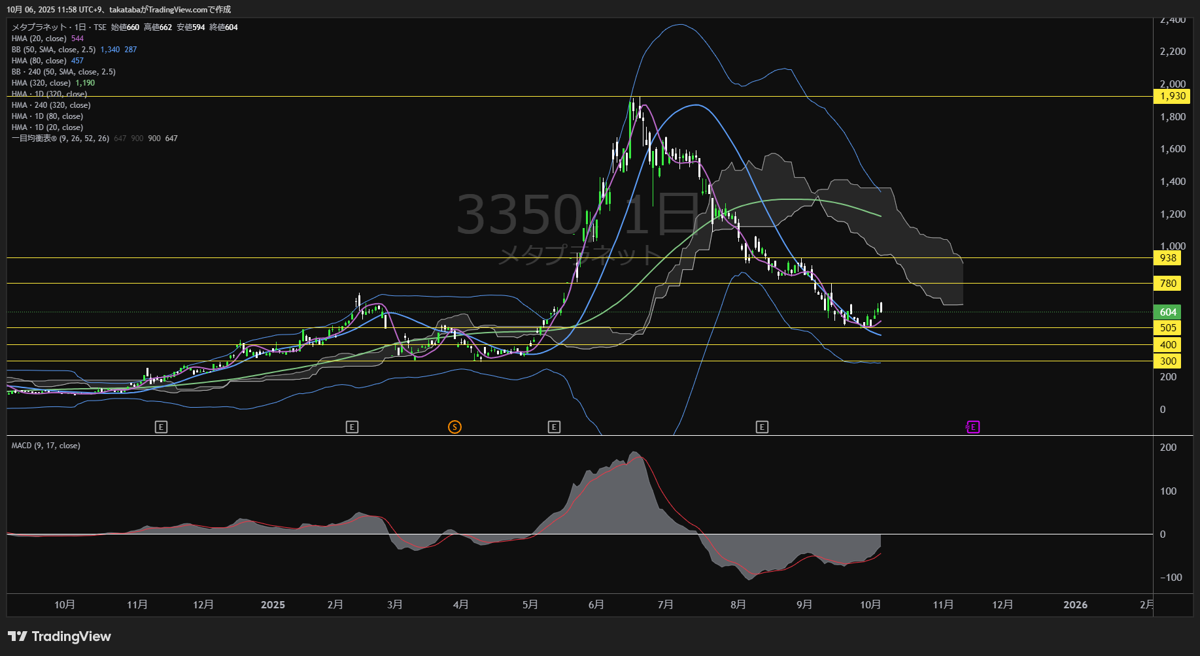Select the 505 horizontal line price label
The height and width of the screenshot is (656, 1200).
1168,328
